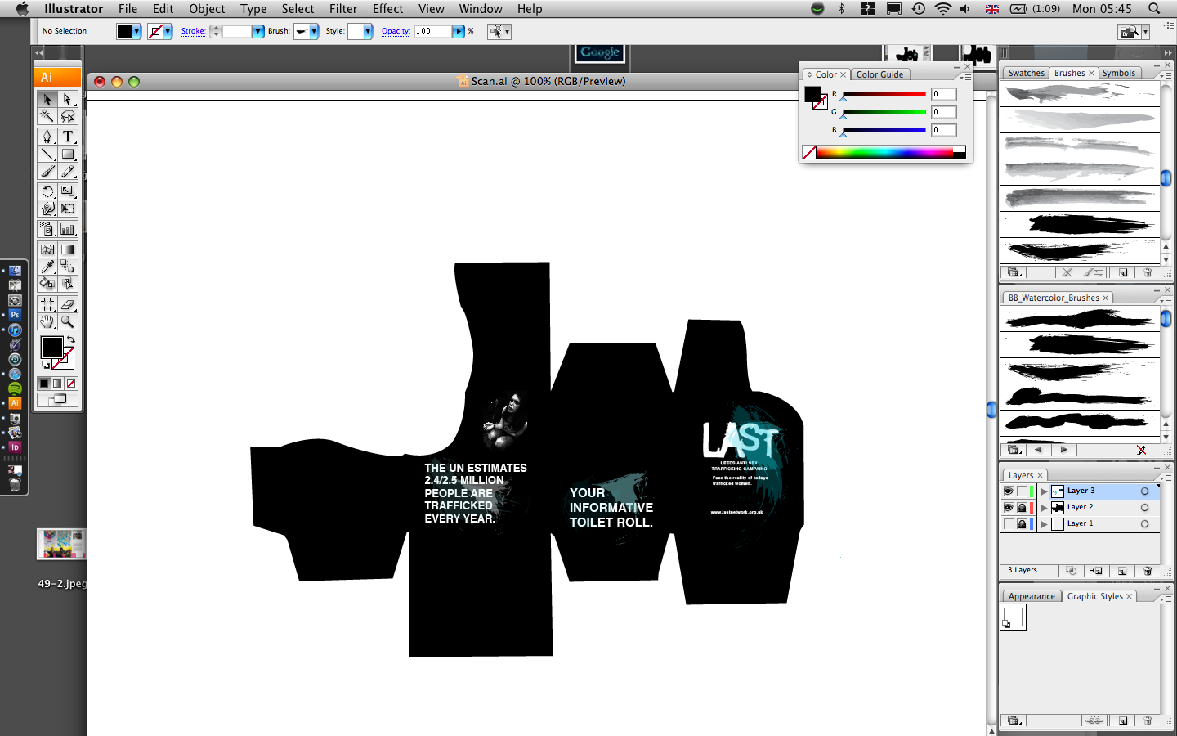Pick the Column Graph tool
This screenshot has width=1177, height=736.
[68, 230]
